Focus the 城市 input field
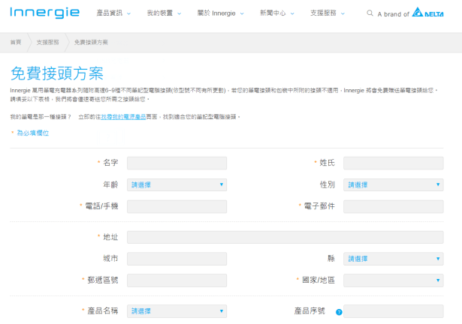This screenshot has width=462, height=324. click(177, 259)
